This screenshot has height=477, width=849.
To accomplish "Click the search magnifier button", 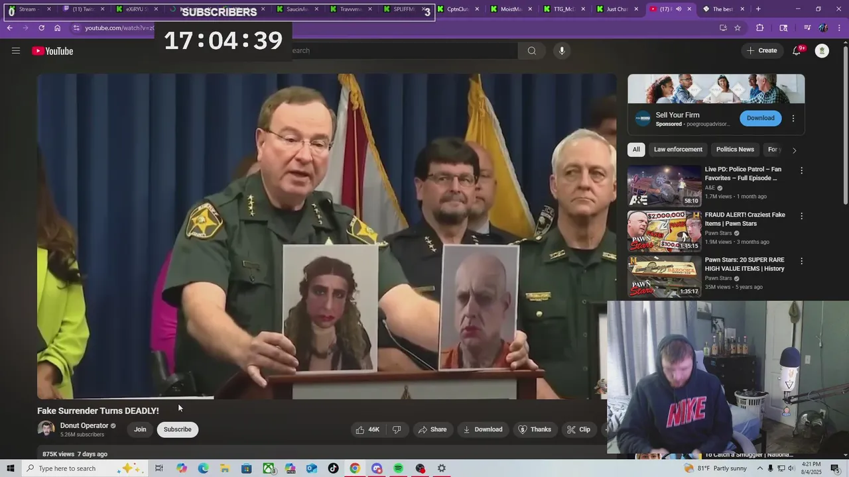I will point(531,50).
